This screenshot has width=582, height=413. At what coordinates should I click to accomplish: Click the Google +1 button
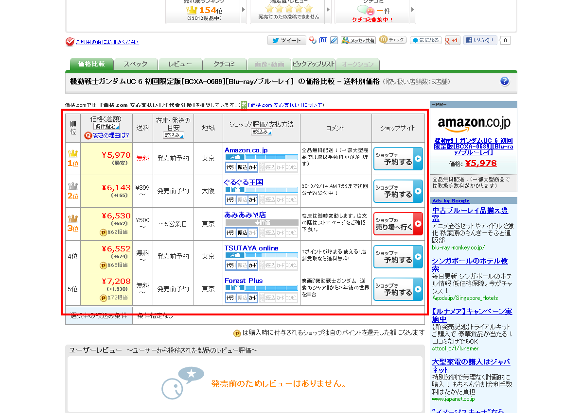click(x=452, y=40)
